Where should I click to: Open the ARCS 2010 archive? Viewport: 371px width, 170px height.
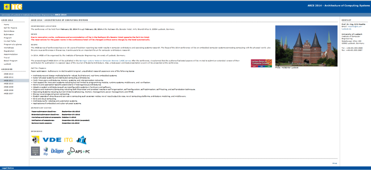pyautogui.click(x=8, y=84)
